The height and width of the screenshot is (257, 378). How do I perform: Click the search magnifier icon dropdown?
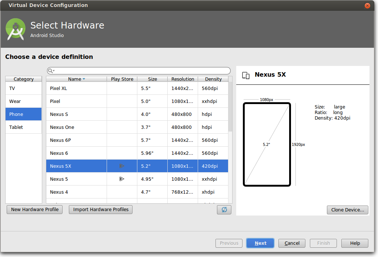(51, 71)
